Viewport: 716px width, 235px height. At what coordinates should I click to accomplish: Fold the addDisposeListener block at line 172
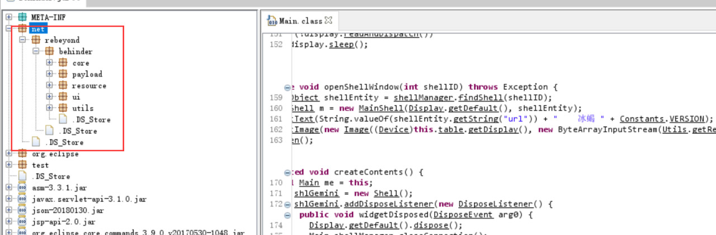[288, 204]
